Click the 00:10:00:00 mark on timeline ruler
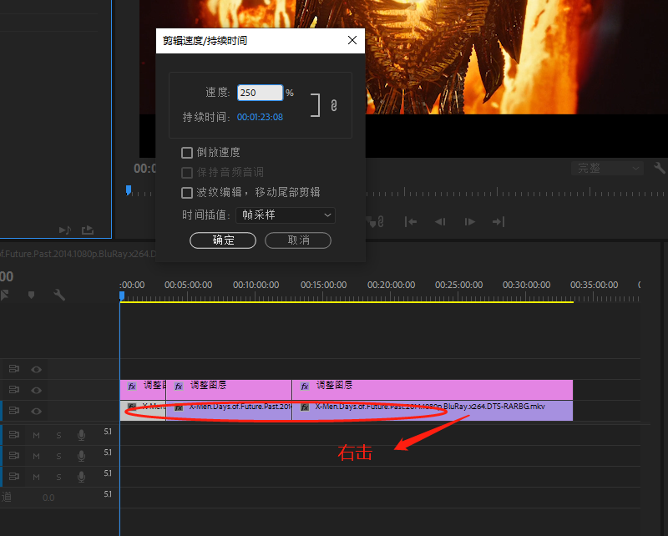Viewport: 668px width, 536px height. point(256,285)
